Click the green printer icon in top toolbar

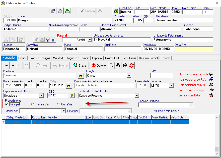pyautogui.click(x=67, y=11)
